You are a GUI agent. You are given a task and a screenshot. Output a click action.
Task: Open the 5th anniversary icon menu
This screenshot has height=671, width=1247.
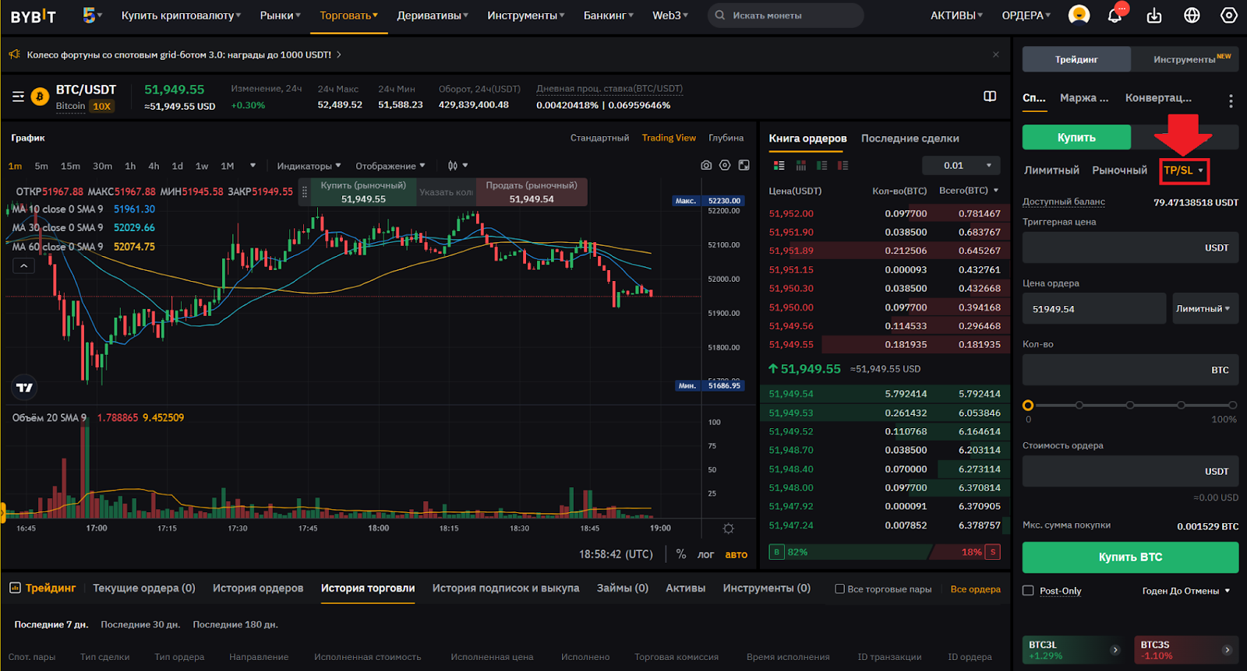coord(92,15)
